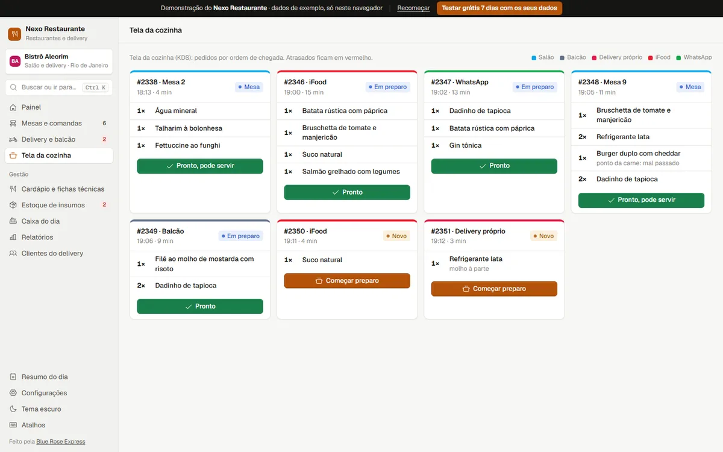Screen dimensions: 723x452
Task: Start preparing order #2350 iFood
Action: pos(347,281)
